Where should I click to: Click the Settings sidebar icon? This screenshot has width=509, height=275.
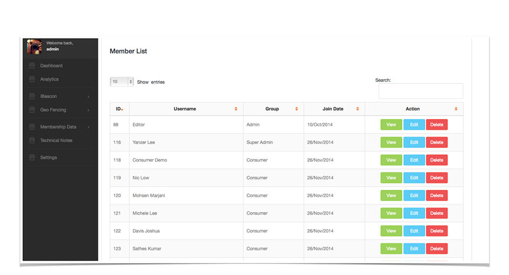tap(32, 158)
